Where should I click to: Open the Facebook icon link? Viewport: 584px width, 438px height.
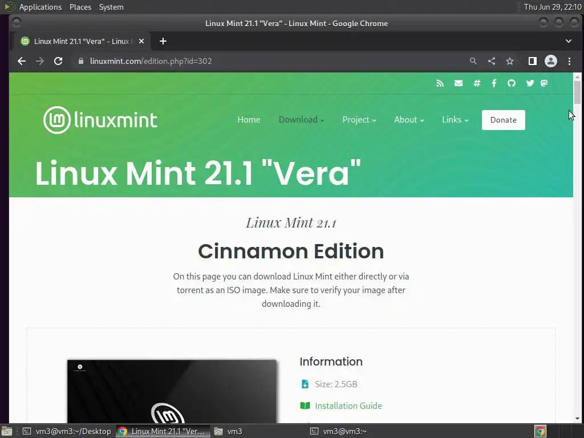point(494,83)
